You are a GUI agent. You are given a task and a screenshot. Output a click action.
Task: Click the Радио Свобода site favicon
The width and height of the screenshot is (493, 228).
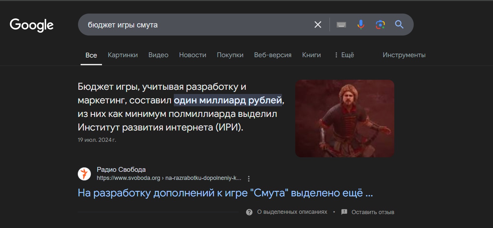pos(84,174)
